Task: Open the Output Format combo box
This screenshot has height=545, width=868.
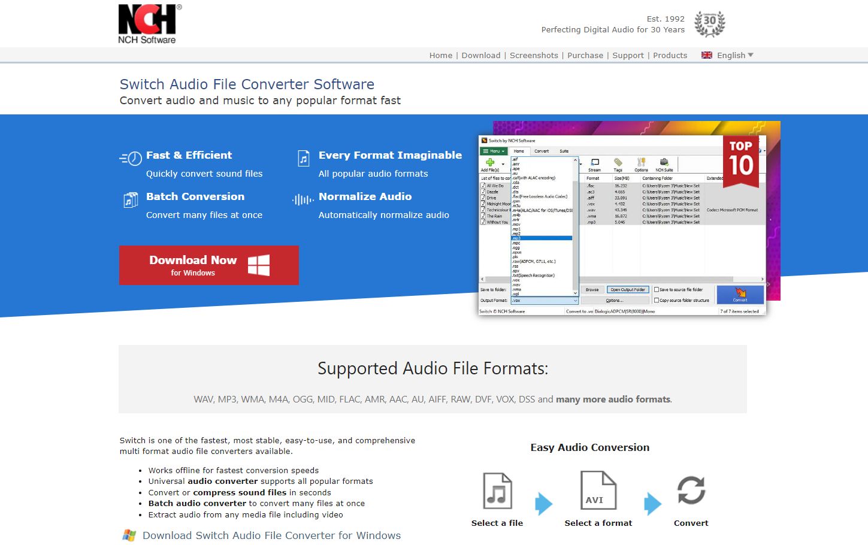Action: [x=545, y=300]
